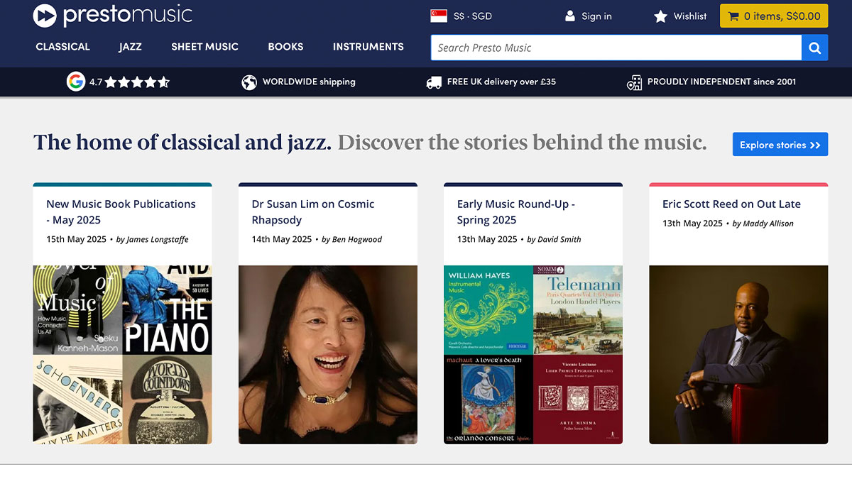Viewport: 852px width, 479px height.
Task: Click the book covers collage thumbnail
Action: coord(122,355)
